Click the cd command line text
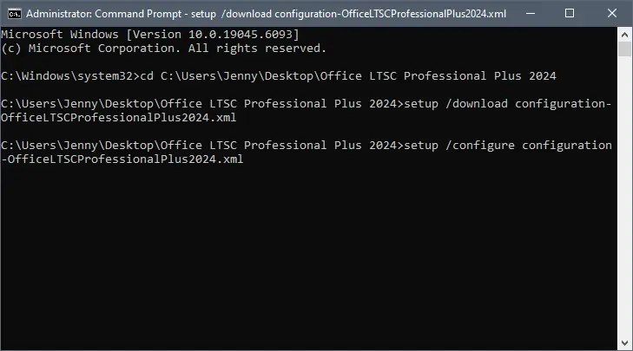This screenshot has height=351, width=633. point(348,76)
